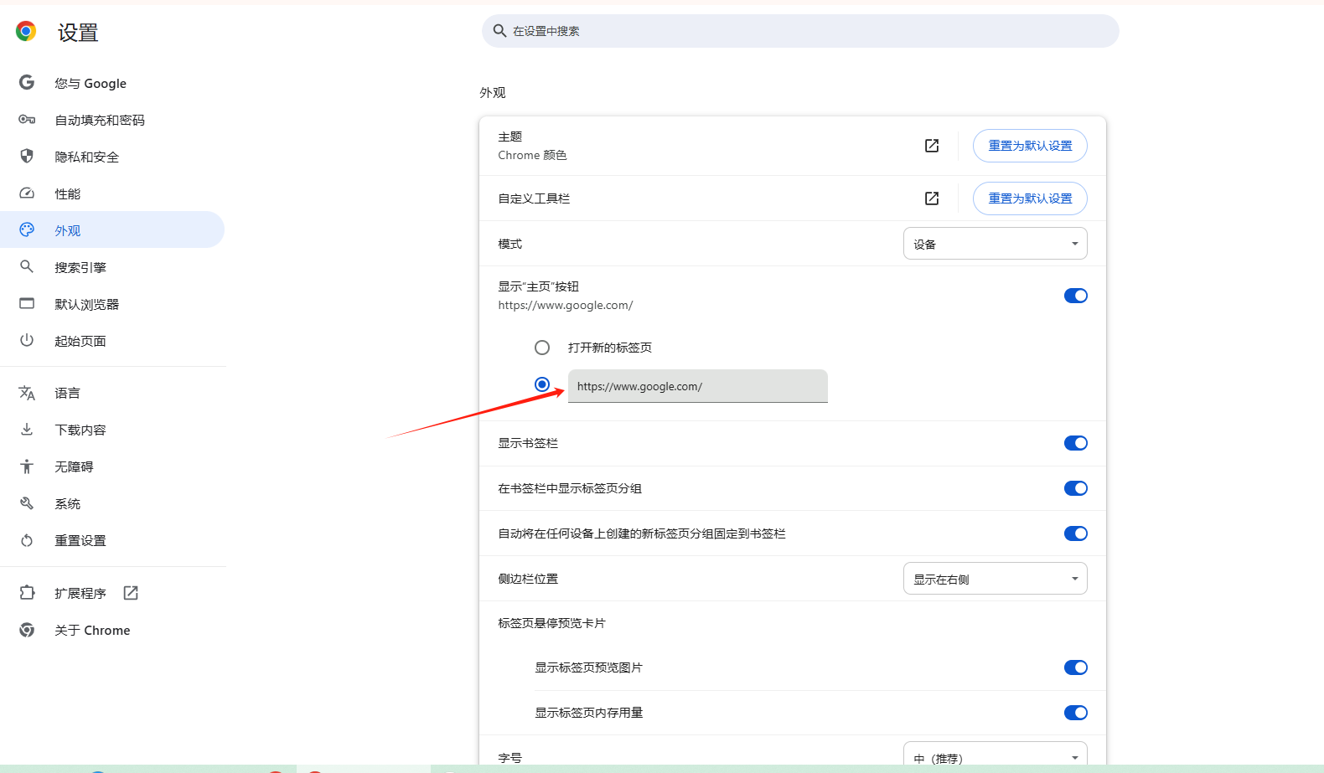Toggle the 显示书签栏 switch
This screenshot has height=773, width=1324.
(x=1076, y=443)
